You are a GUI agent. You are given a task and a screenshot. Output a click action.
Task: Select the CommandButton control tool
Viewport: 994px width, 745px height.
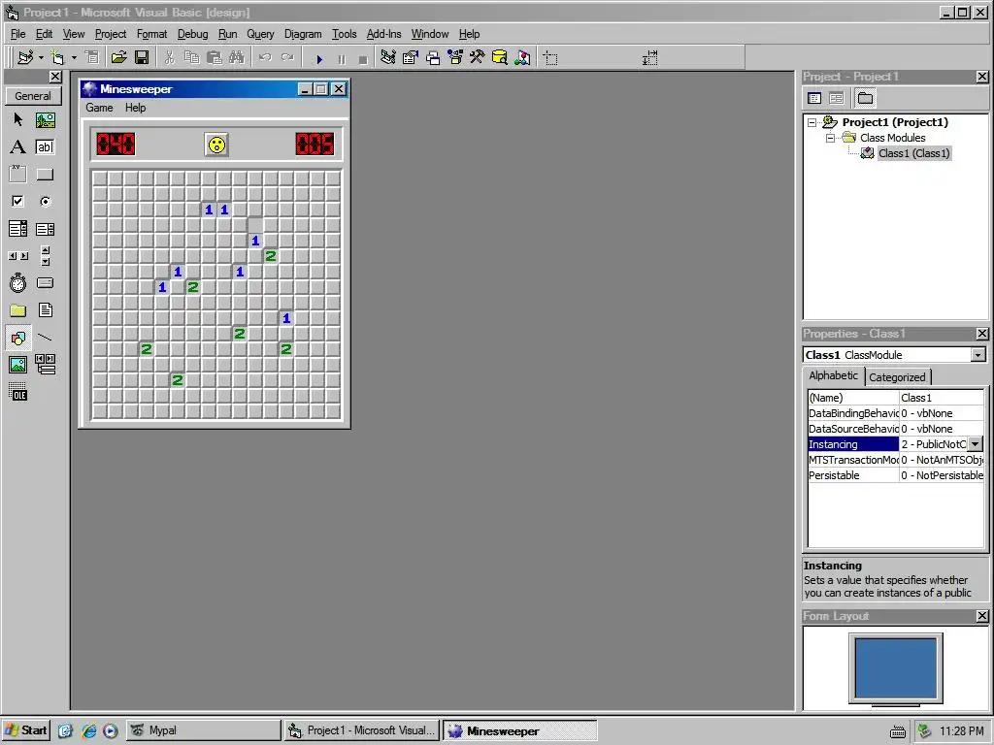coord(45,175)
